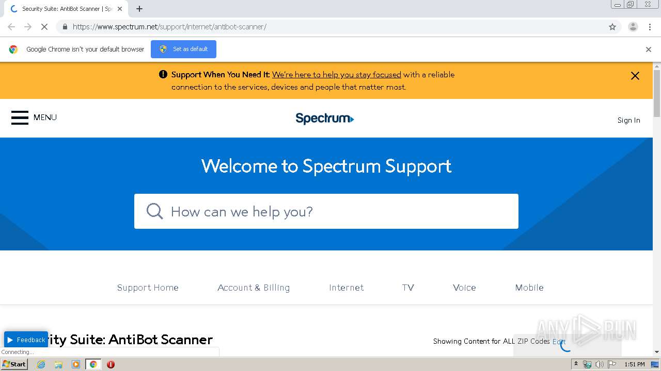This screenshot has height=371, width=661.
Task: Focus the 'How can we help you?' search field
Action: pyautogui.click(x=326, y=211)
